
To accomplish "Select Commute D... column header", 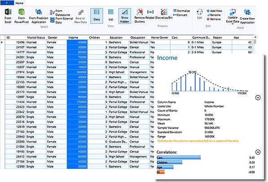I will pyautogui.click(x=201, y=37).
